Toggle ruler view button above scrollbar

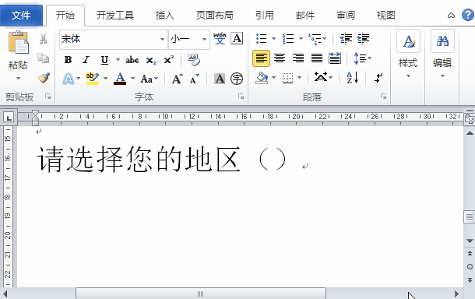(x=470, y=119)
